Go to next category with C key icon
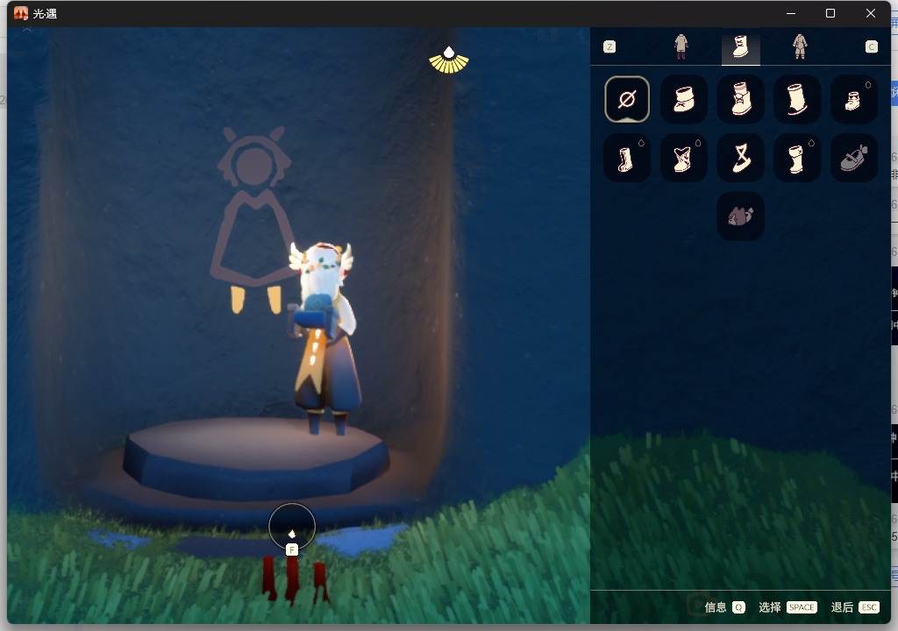The width and height of the screenshot is (898, 631). tap(871, 47)
